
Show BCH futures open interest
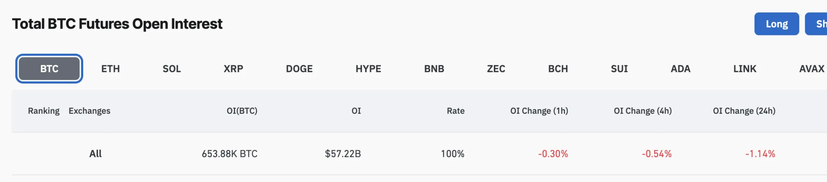pyautogui.click(x=558, y=69)
